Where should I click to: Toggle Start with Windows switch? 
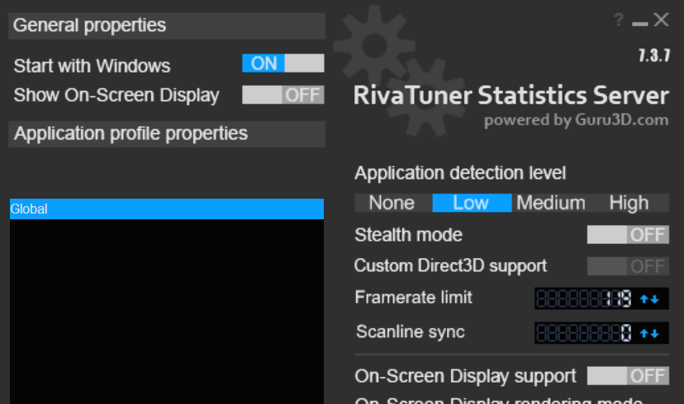[x=283, y=63]
